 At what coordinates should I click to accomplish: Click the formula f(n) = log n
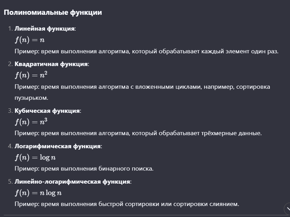pyautogui.click(x=35, y=157)
